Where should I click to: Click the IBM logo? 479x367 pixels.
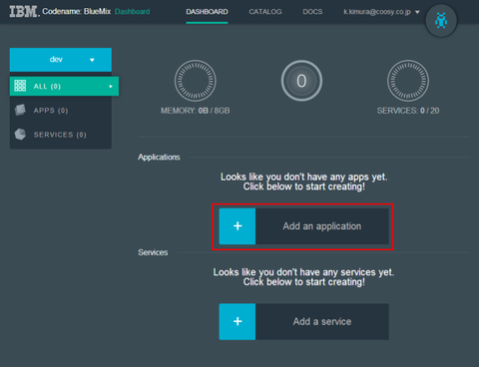tap(24, 12)
